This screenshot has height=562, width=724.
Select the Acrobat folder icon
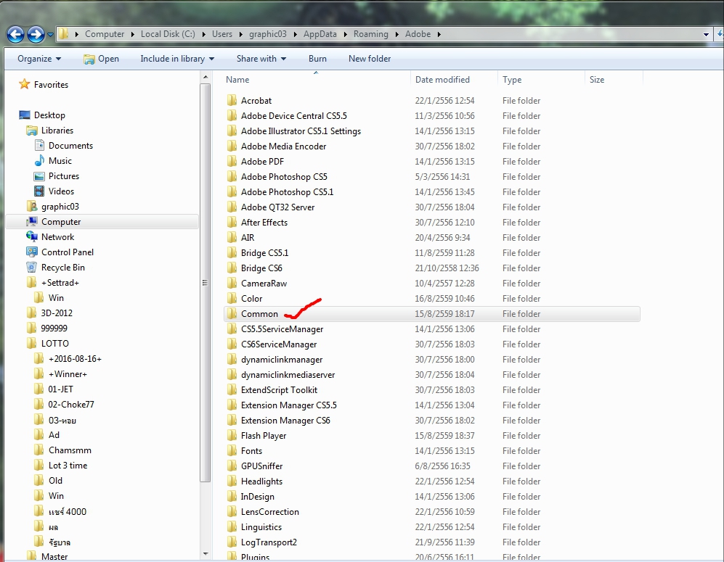coord(232,101)
